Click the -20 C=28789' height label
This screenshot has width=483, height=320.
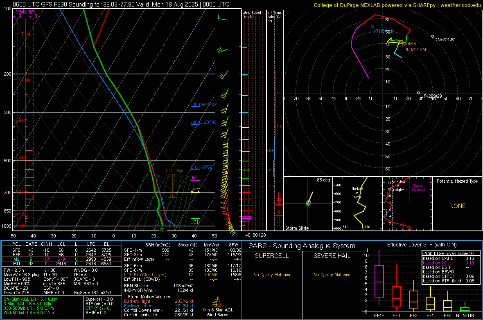pos(203,122)
